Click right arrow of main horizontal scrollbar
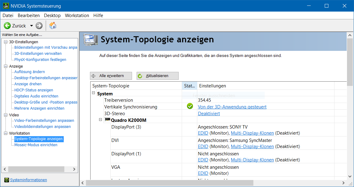This screenshot has width=354, height=187. (343, 183)
